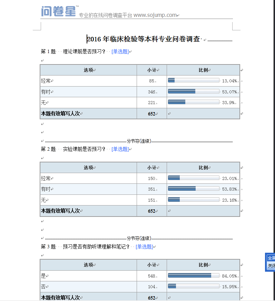Click the count 150 cell

152,178
